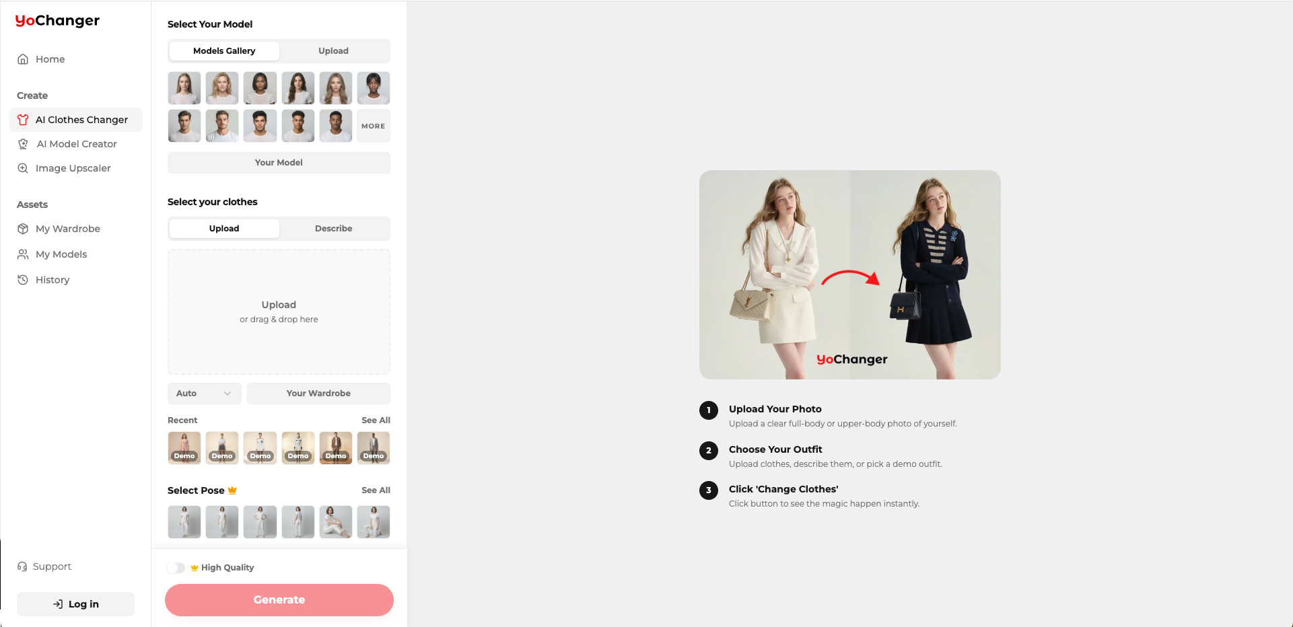Click See All for recent clothes
Image resolution: width=1293 pixels, height=627 pixels.
coord(376,420)
